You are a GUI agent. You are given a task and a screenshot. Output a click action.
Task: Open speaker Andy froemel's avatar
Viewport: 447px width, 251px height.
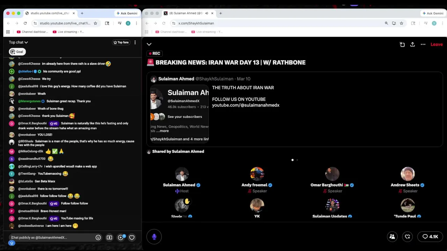[x=257, y=174]
